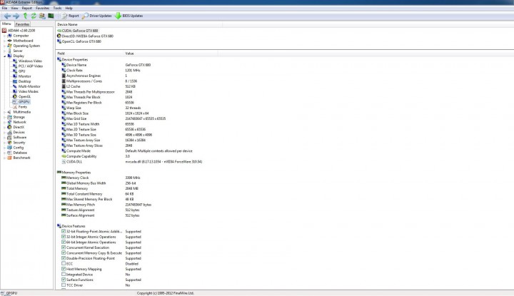
Task: Click the Security shield icon
Action: tap(9, 143)
